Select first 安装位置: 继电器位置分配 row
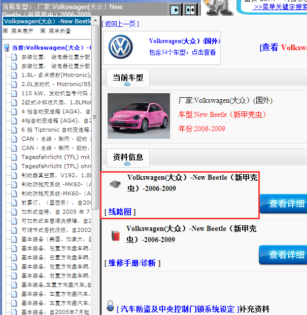This screenshot has height=315, width=307. (56, 57)
